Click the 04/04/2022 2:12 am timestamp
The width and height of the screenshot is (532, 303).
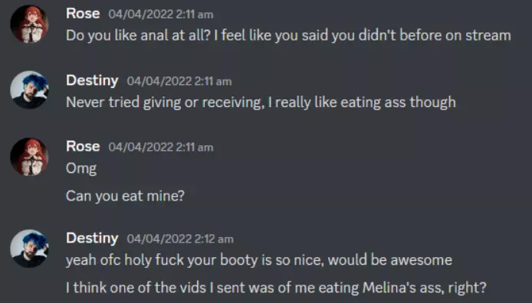[x=180, y=239]
